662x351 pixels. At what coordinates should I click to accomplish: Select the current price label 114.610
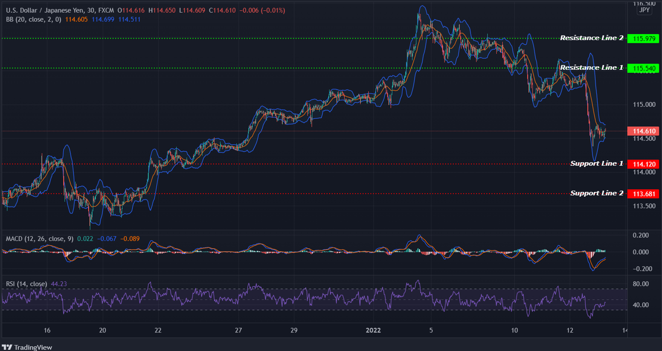tap(643, 131)
